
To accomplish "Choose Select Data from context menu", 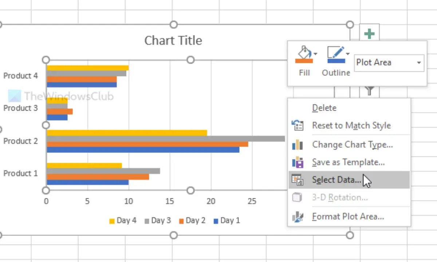I will 336,180.
